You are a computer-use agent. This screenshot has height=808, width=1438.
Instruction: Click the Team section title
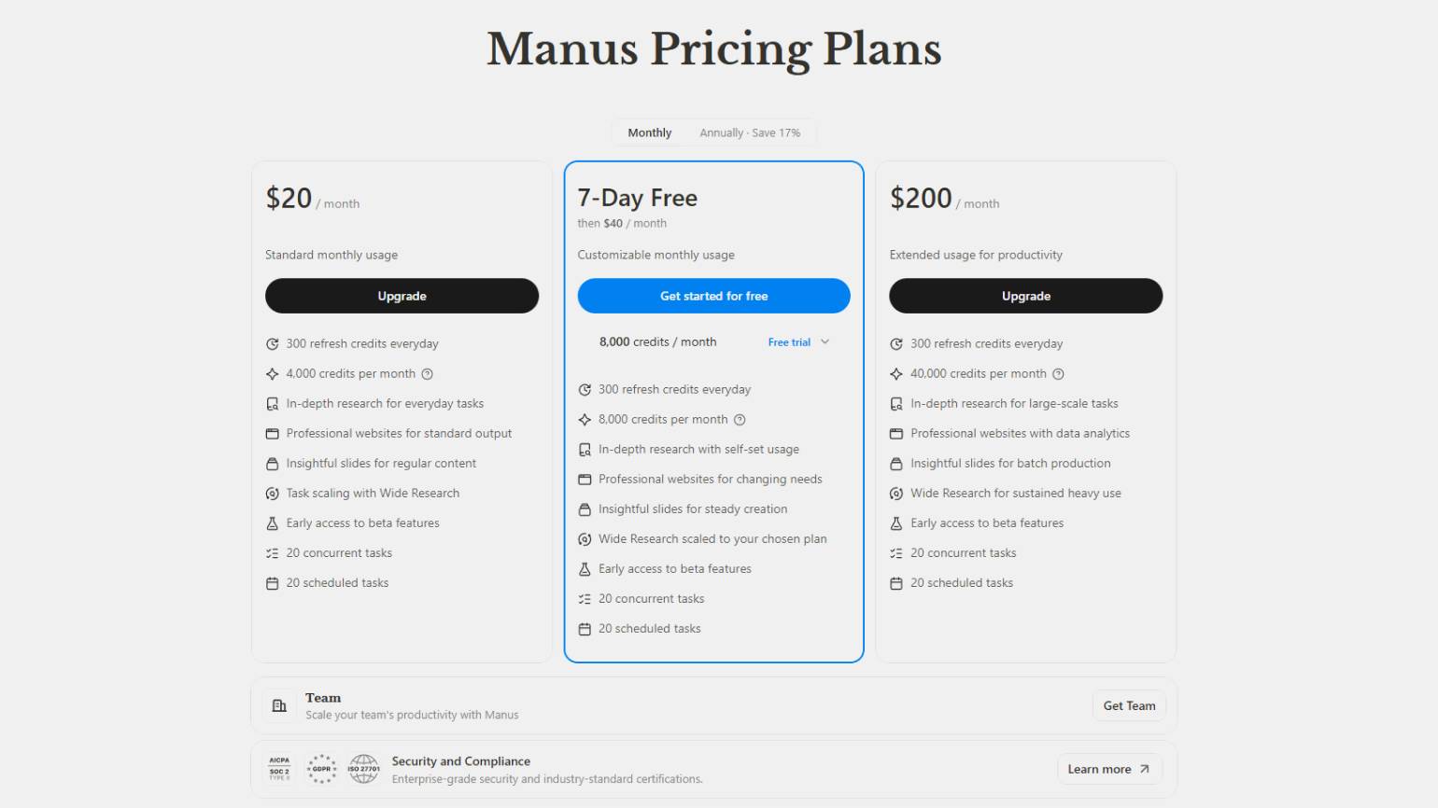pos(323,698)
